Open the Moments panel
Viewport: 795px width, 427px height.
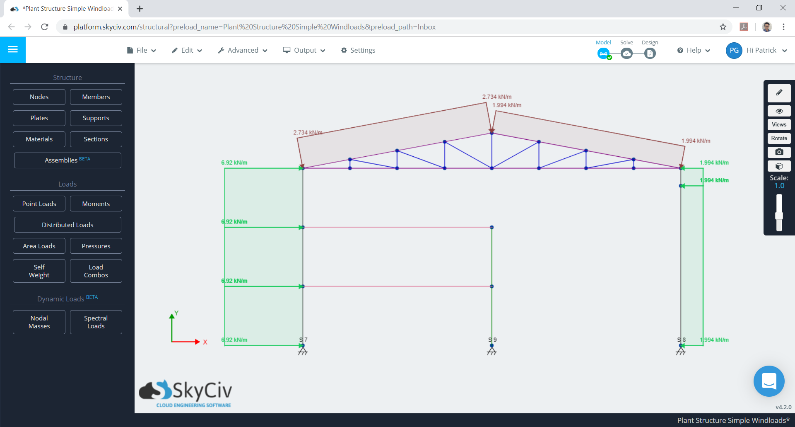pyautogui.click(x=96, y=204)
